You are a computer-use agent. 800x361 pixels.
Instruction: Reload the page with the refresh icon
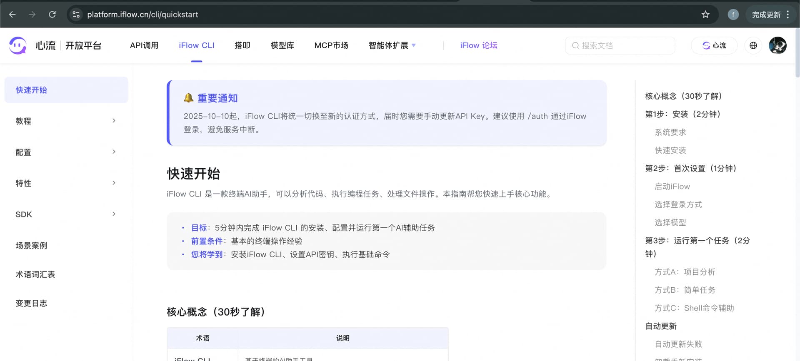52,15
